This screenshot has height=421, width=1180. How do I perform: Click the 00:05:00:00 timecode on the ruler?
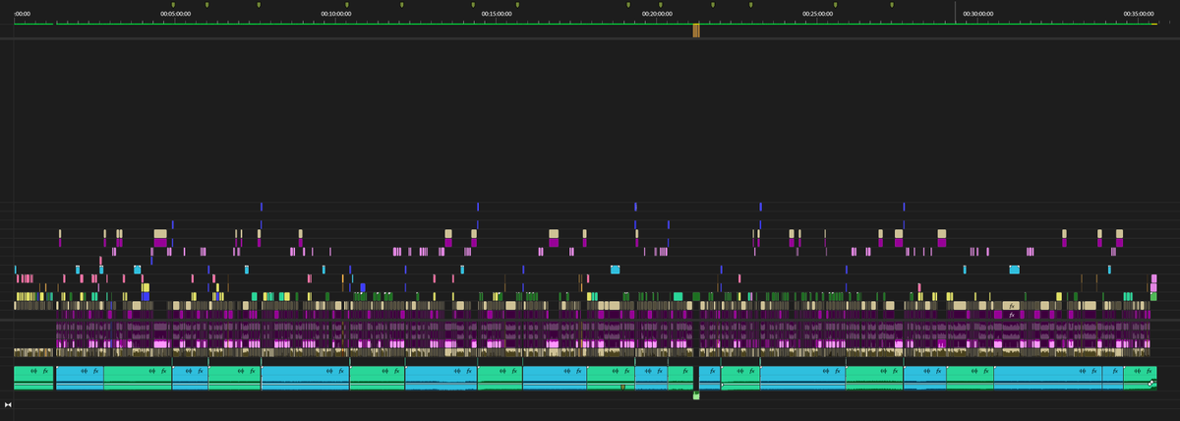[x=175, y=14]
